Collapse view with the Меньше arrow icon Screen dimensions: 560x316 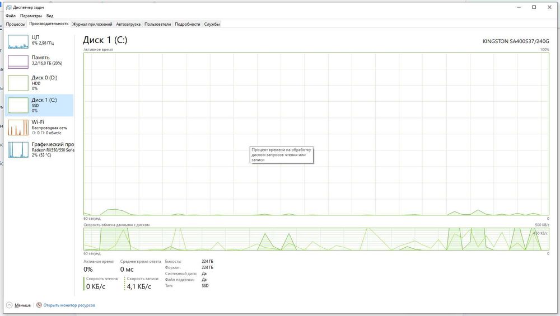click(x=10, y=305)
